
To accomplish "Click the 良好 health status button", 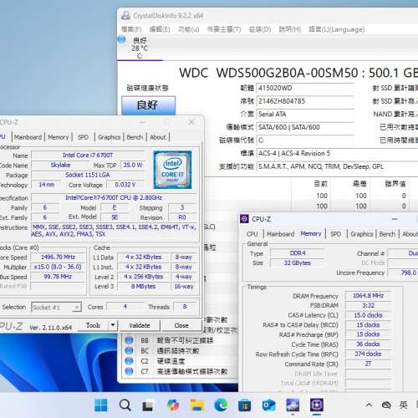I will [x=148, y=105].
